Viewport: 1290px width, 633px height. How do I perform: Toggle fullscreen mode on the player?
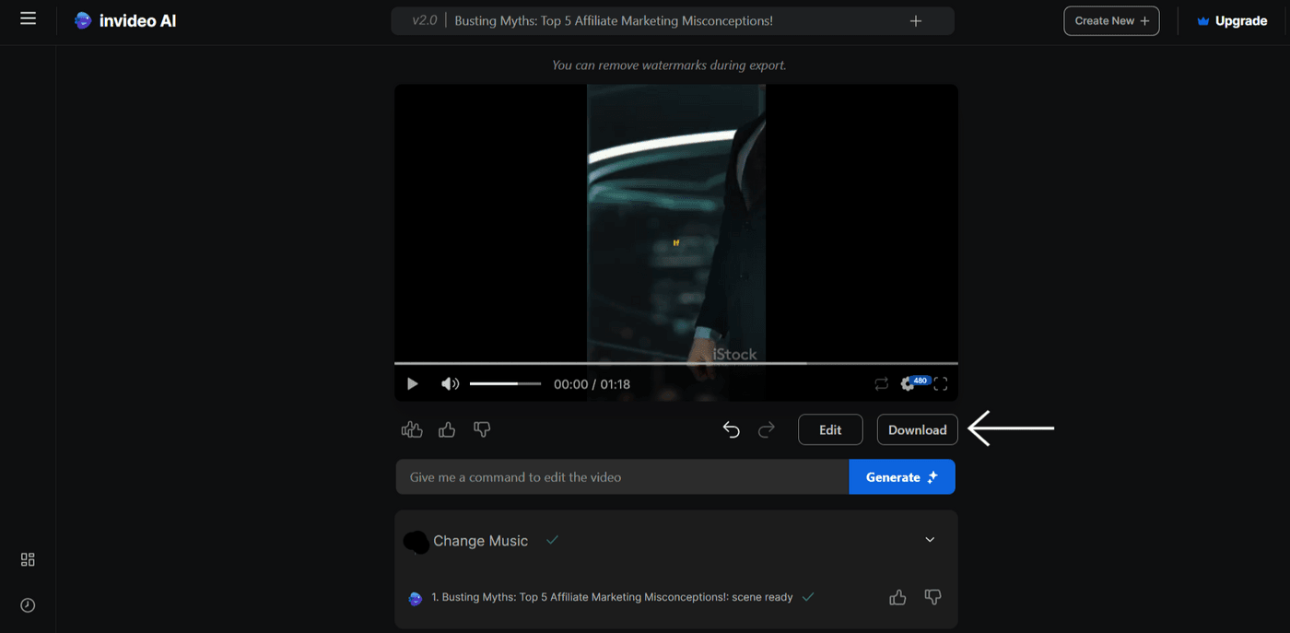click(940, 384)
